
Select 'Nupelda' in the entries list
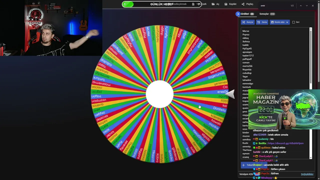[x=247, y=70]
